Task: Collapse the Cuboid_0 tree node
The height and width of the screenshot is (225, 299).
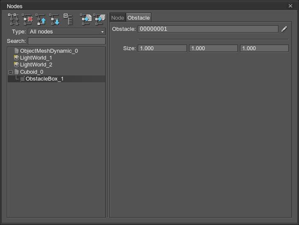Action: pos(11,72)
